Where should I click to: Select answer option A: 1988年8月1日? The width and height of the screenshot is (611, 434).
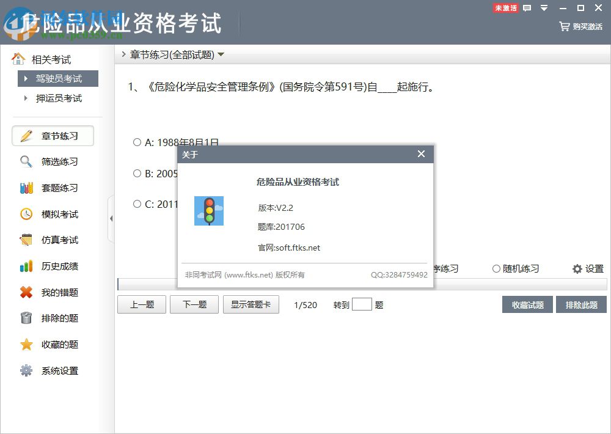(137, 142)
